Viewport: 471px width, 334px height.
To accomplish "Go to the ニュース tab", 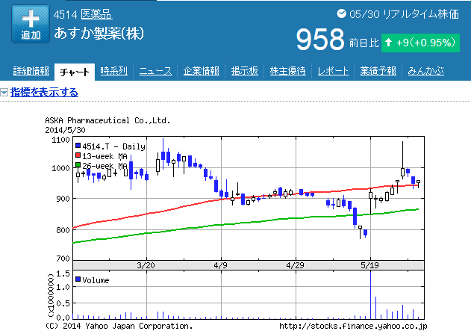I will [x=155, y=71].
